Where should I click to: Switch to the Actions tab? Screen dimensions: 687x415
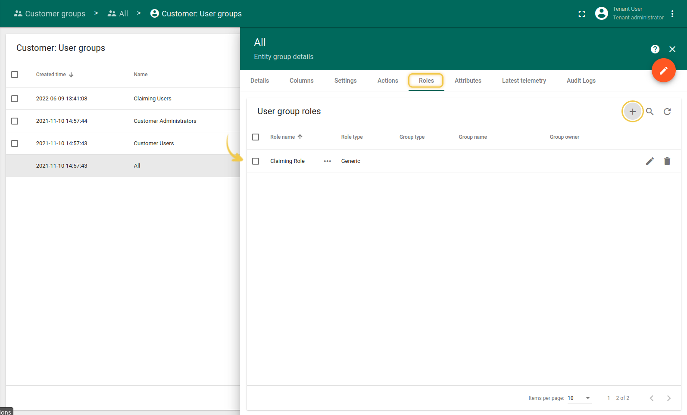(388, 81)
